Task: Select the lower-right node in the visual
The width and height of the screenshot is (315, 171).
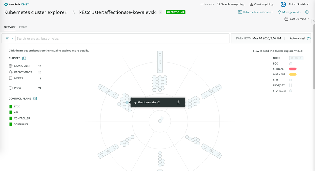Action: point(212,151)
